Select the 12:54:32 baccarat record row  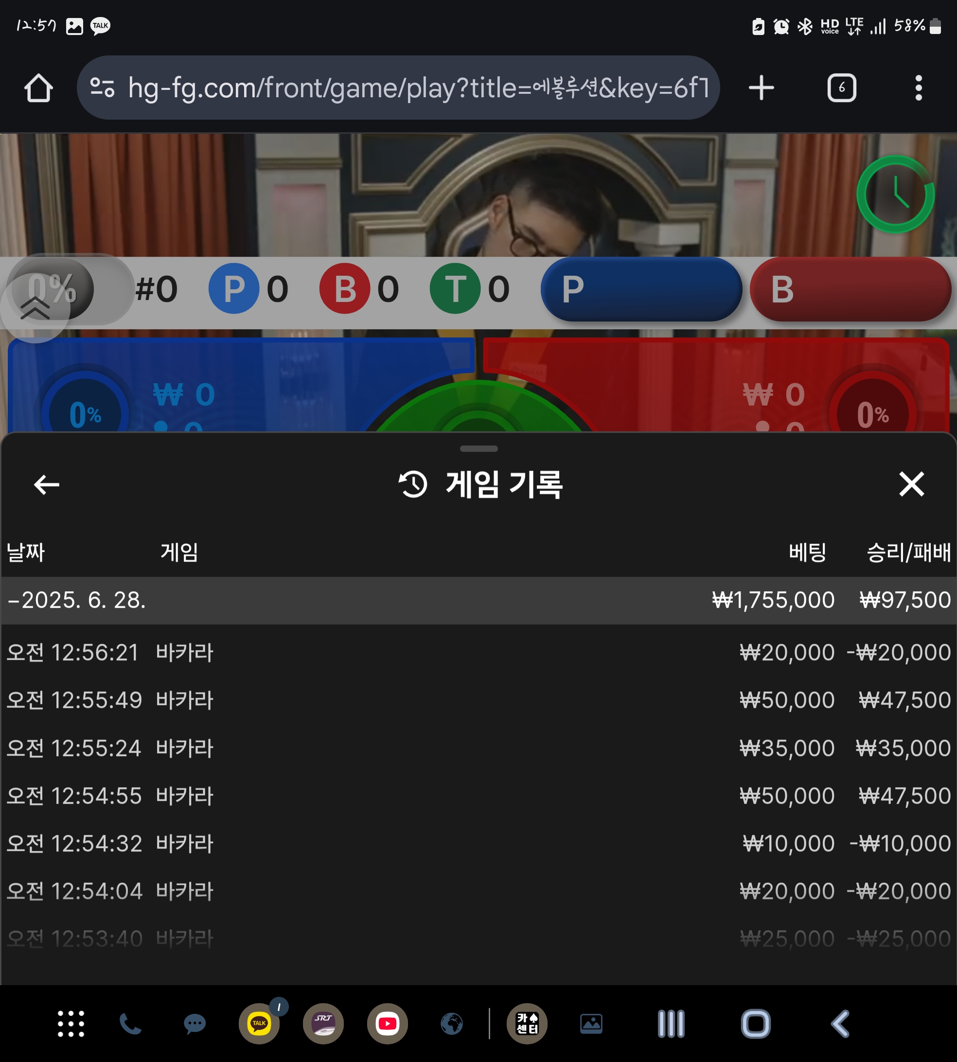click(478, 843)
